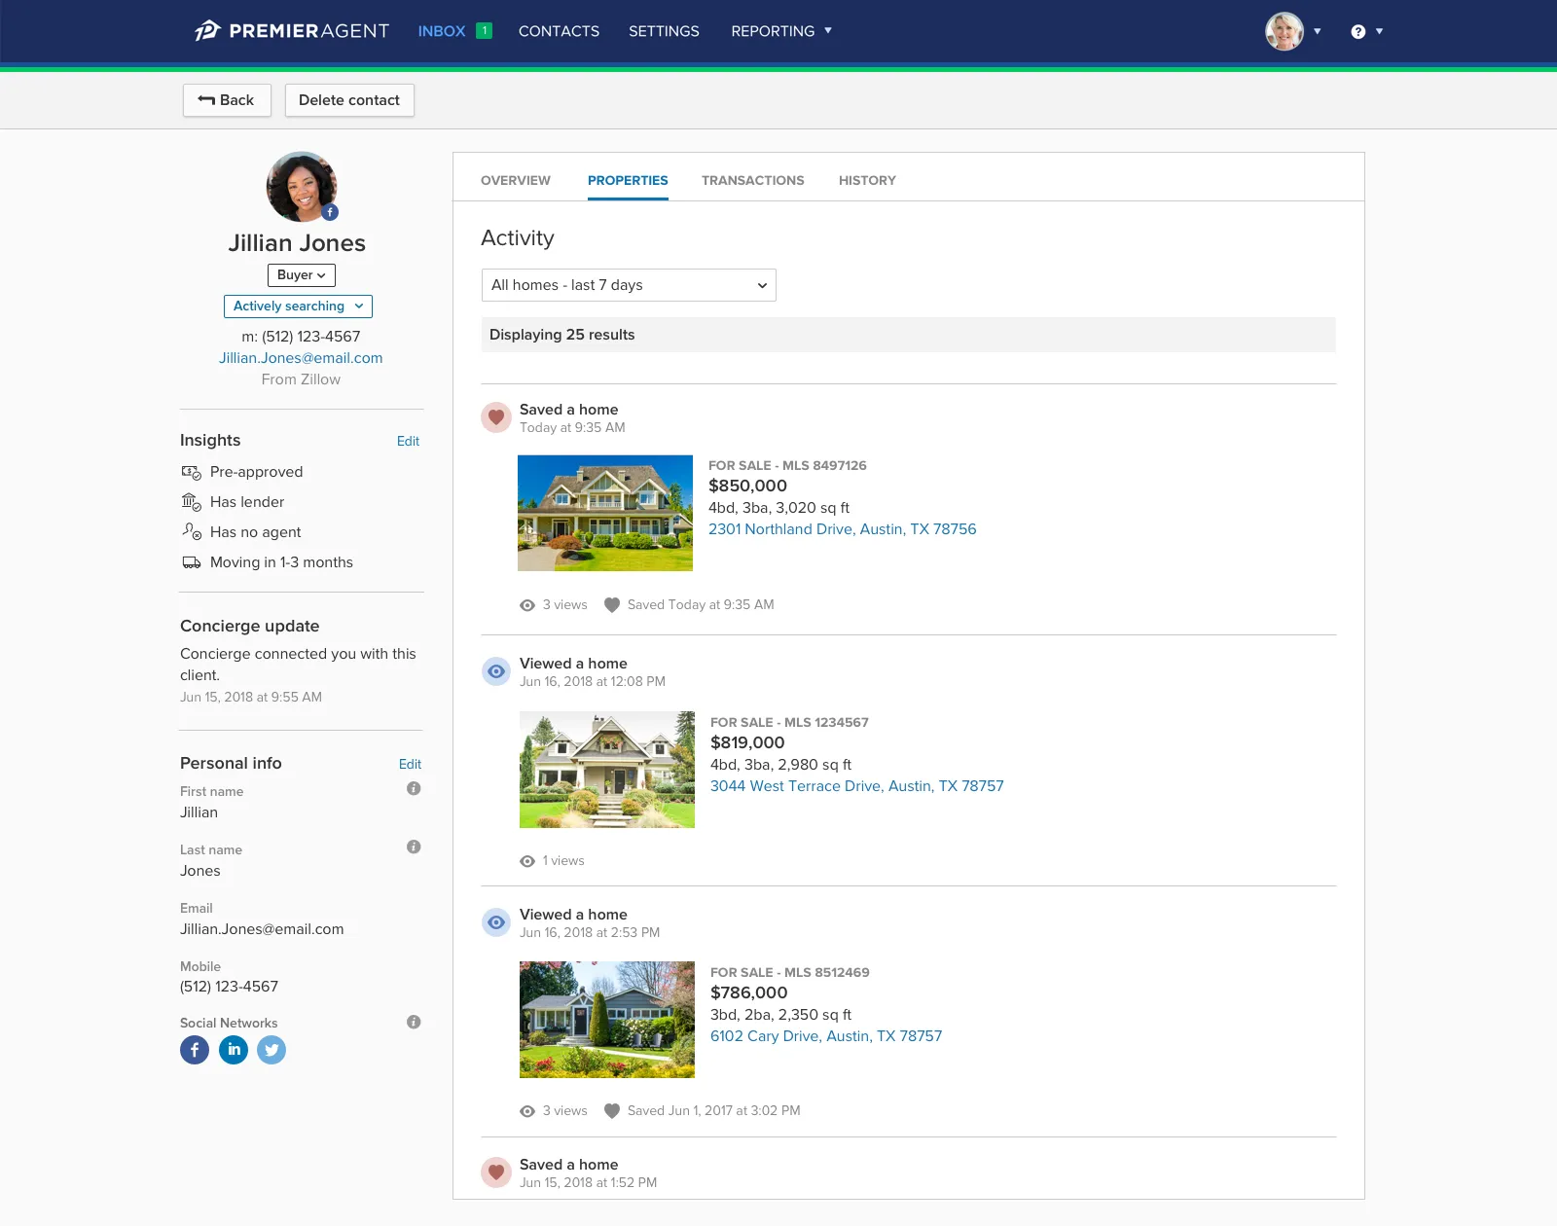Screen dimensions: 1557x1226
Task: Click heart icon for 2301 Northland saved activity
Action: (x=496, y=417)
